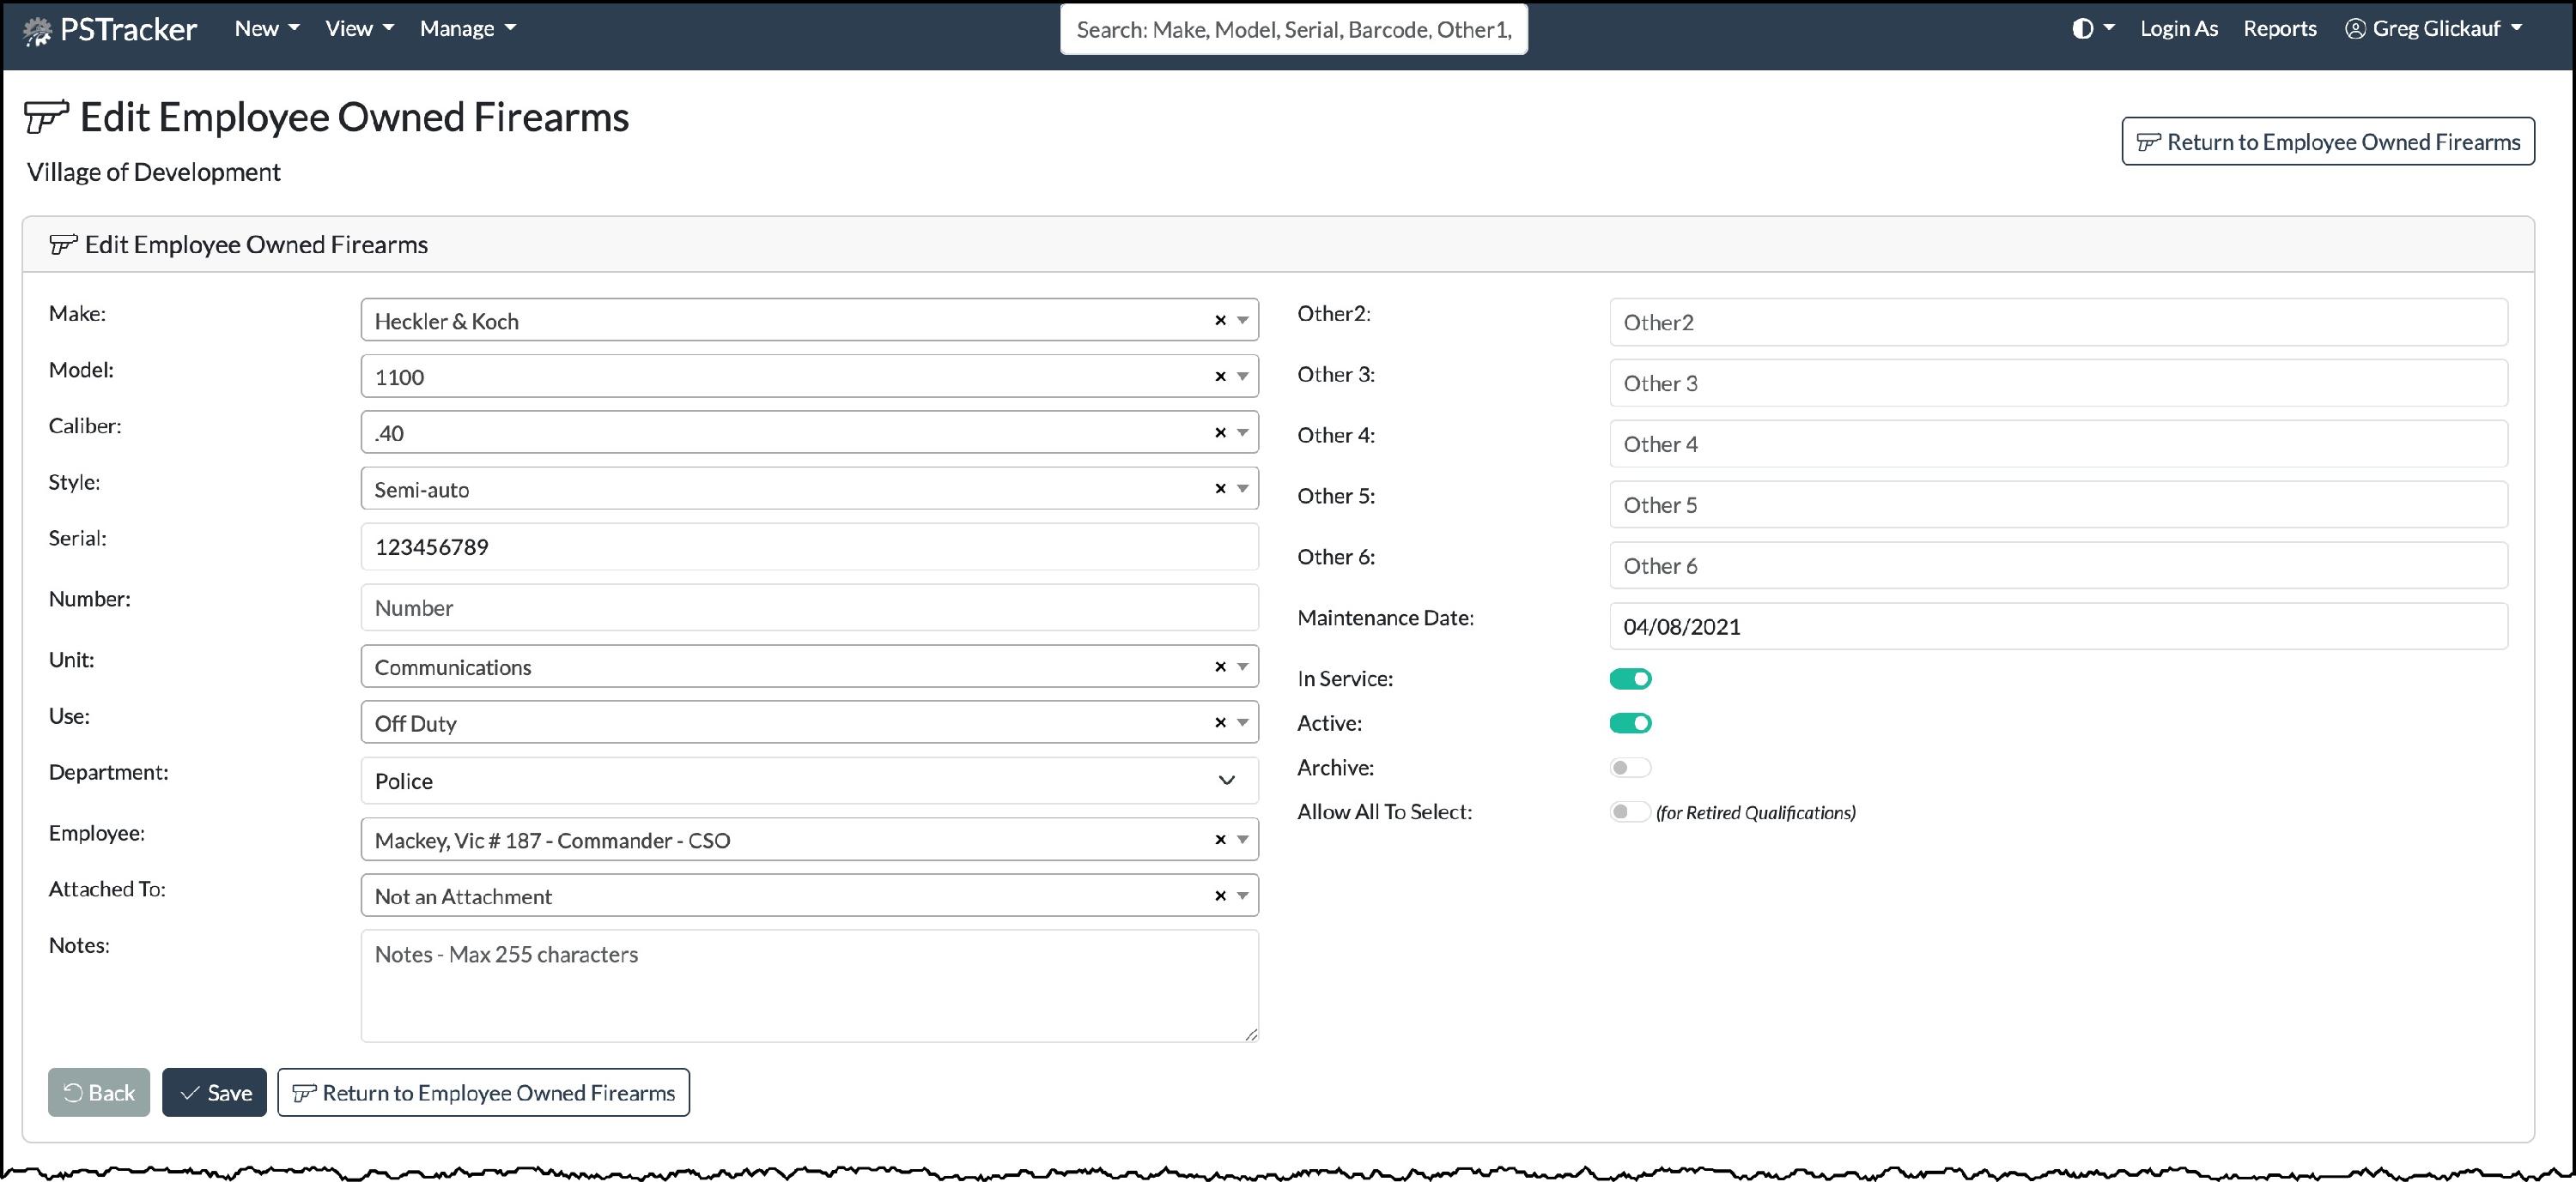Click the Save button
The height and width of the screenshot is (1182, 2576).
pyautogui.click(x=214, y=1093)
